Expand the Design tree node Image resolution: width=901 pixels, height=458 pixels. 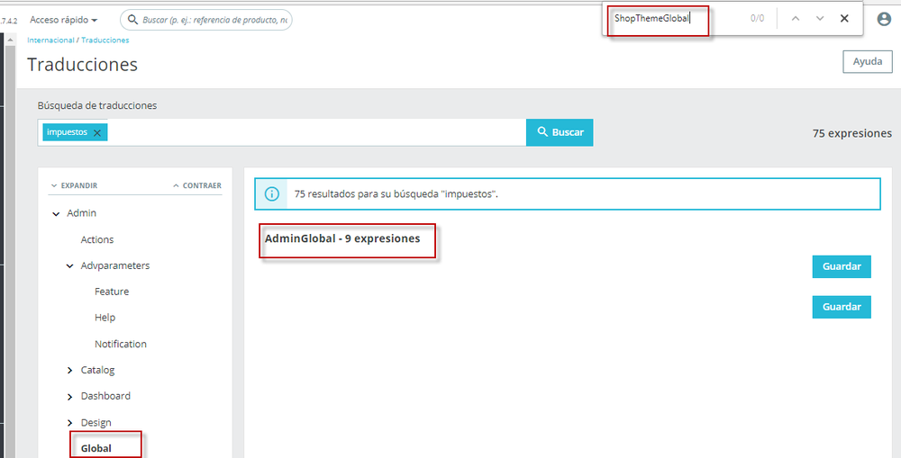pyautogui.click(x=69, y=423)
